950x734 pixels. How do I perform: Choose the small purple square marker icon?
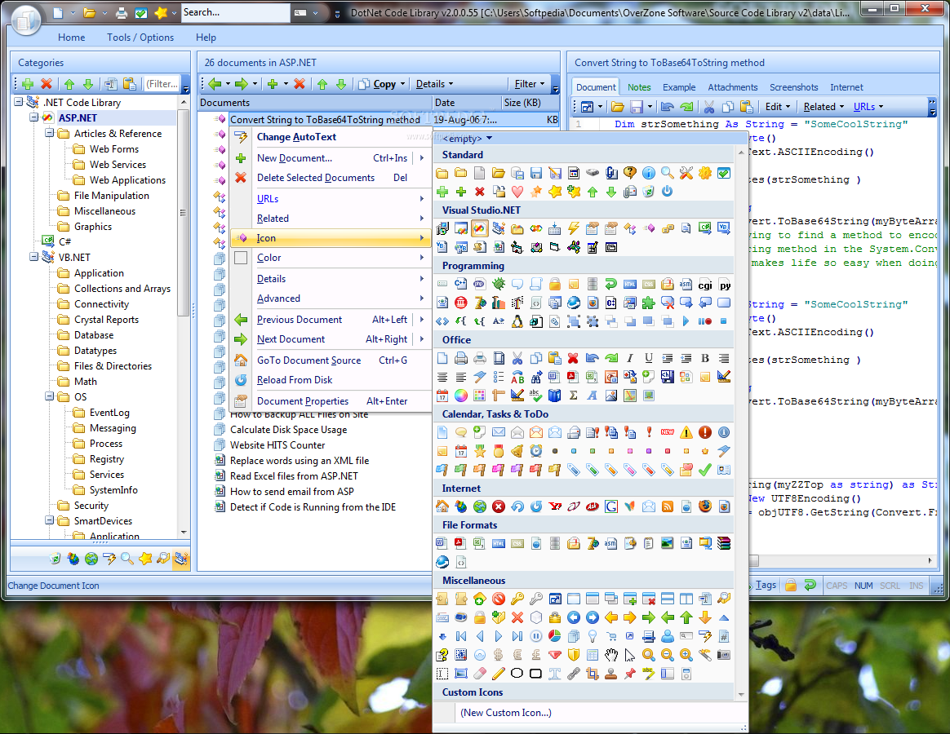[648, 451]
